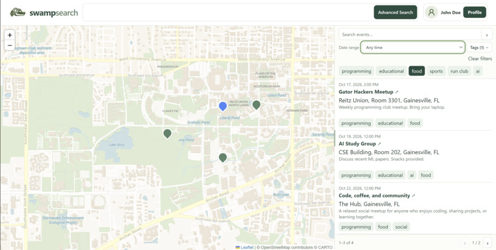This screenshot has width=496, height=250.
Task: Open the AI Study Group event title
Action: tap(358, 144)
